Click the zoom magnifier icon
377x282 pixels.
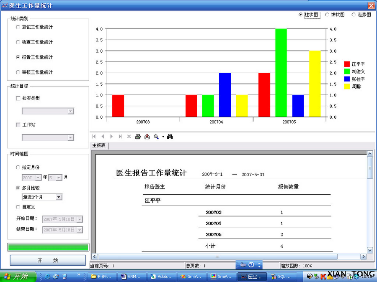click(156, 137)
